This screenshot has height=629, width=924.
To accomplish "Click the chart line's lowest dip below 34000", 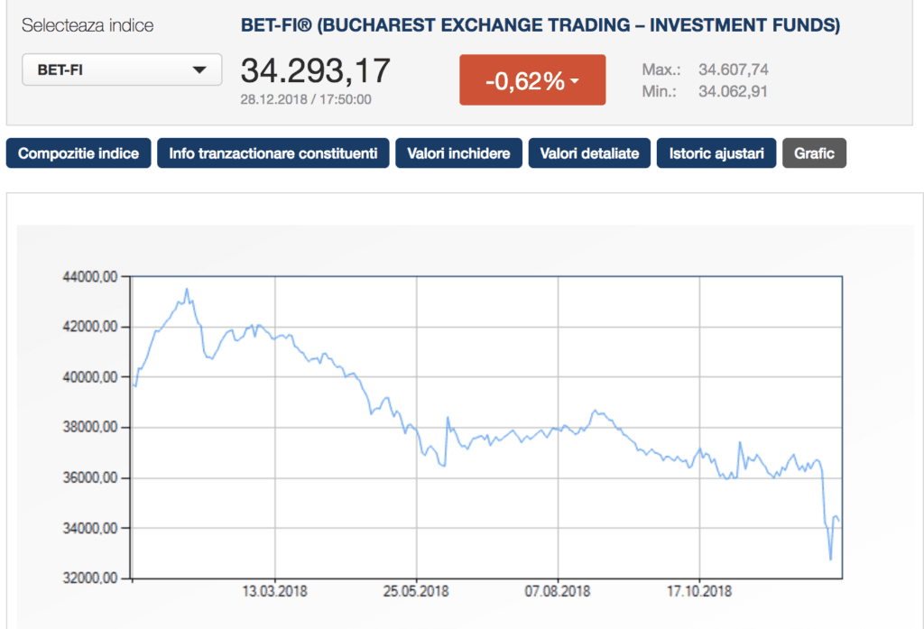I will click(831, 559).
